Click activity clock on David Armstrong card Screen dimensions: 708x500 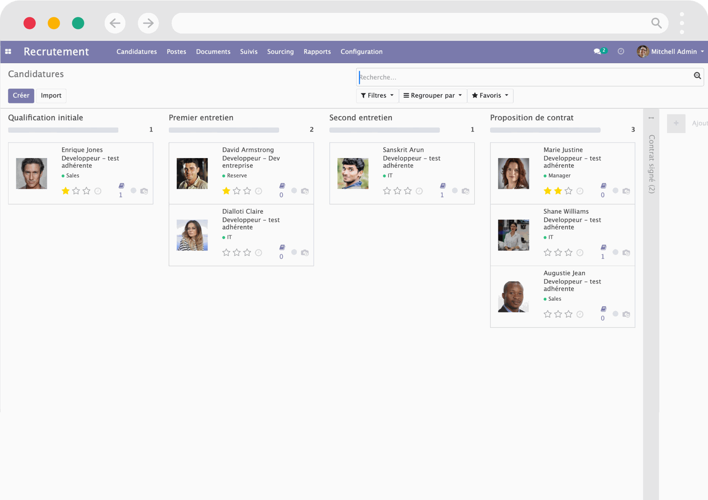(258, 191)
